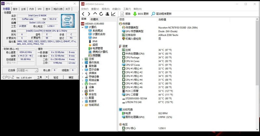Image resolution: width=260 pixels, height=136 pixels.
Task: Click the AIDA64 forward navigation arrow
Action: tap(89, 14)
